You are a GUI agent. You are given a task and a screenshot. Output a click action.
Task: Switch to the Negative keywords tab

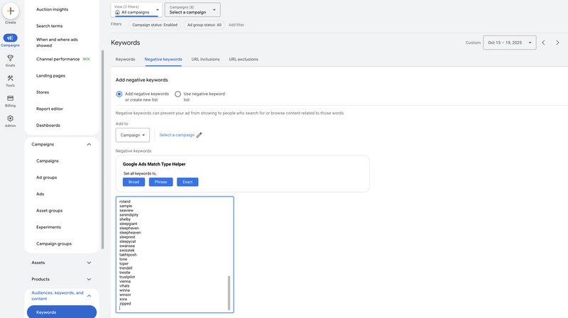pos(163,60)
